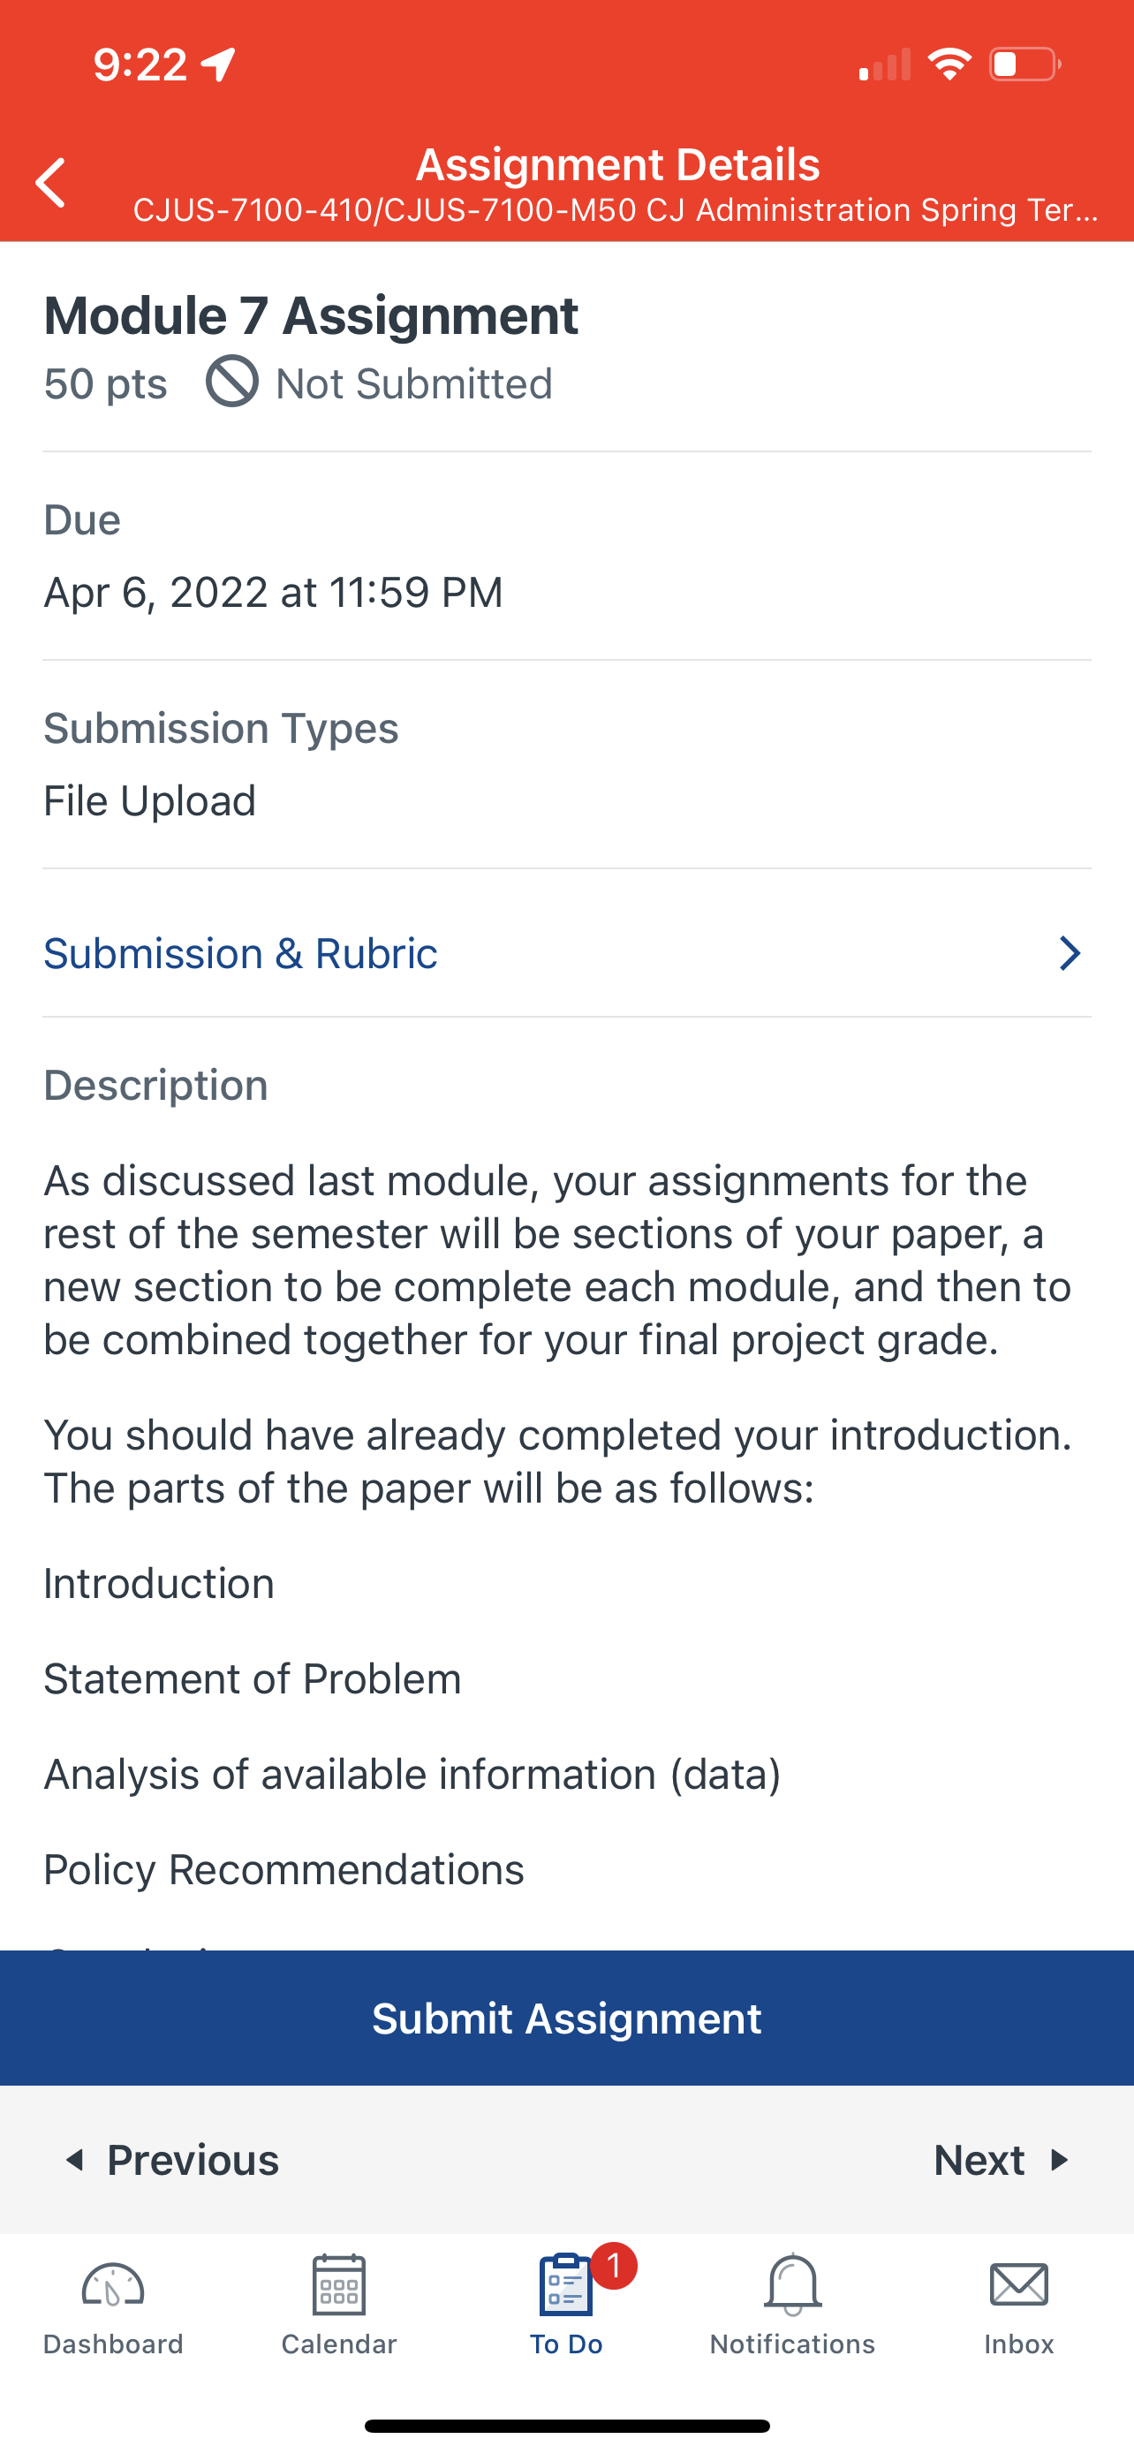Tap the home indicator bar

pos(568,2426)
